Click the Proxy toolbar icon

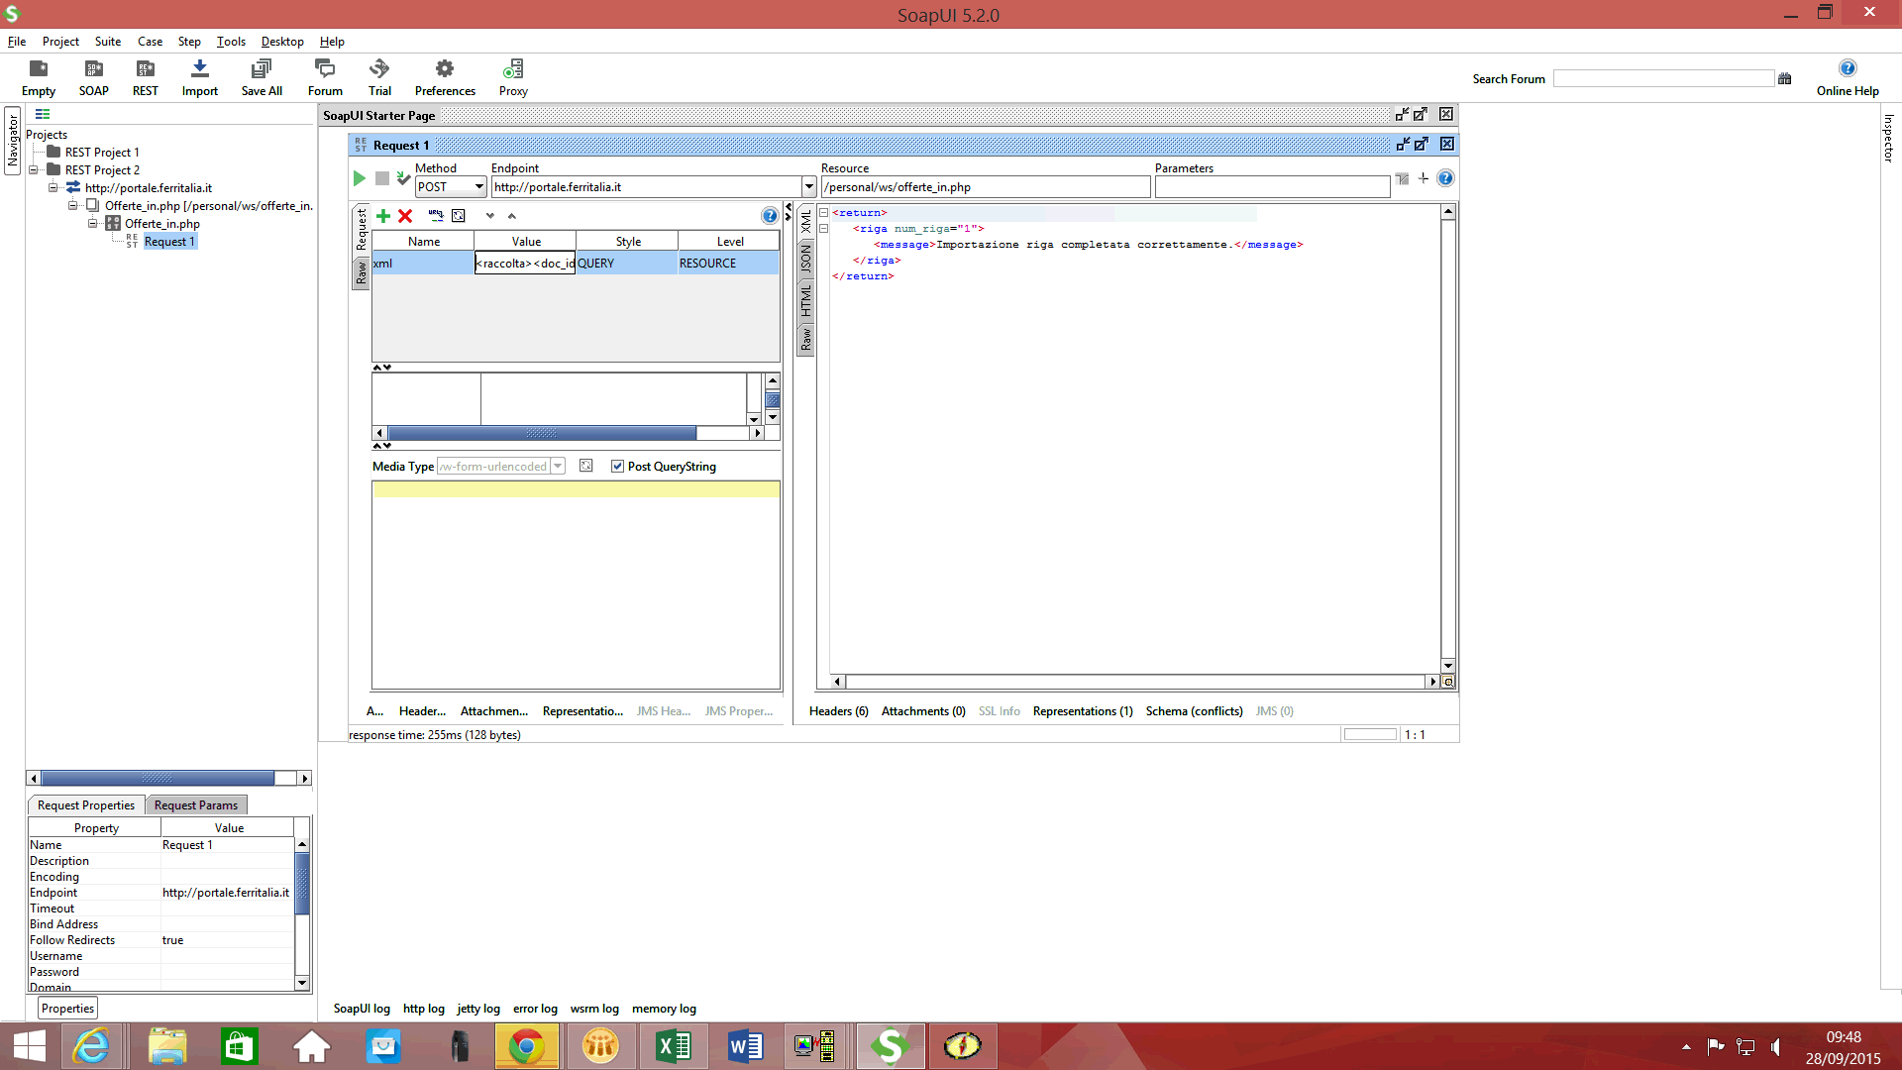[x=513, y=77]
